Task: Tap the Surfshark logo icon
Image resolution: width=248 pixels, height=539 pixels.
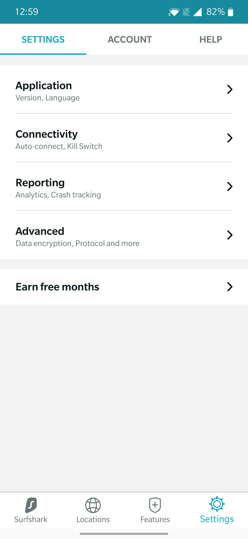Action: click(31, 505)
